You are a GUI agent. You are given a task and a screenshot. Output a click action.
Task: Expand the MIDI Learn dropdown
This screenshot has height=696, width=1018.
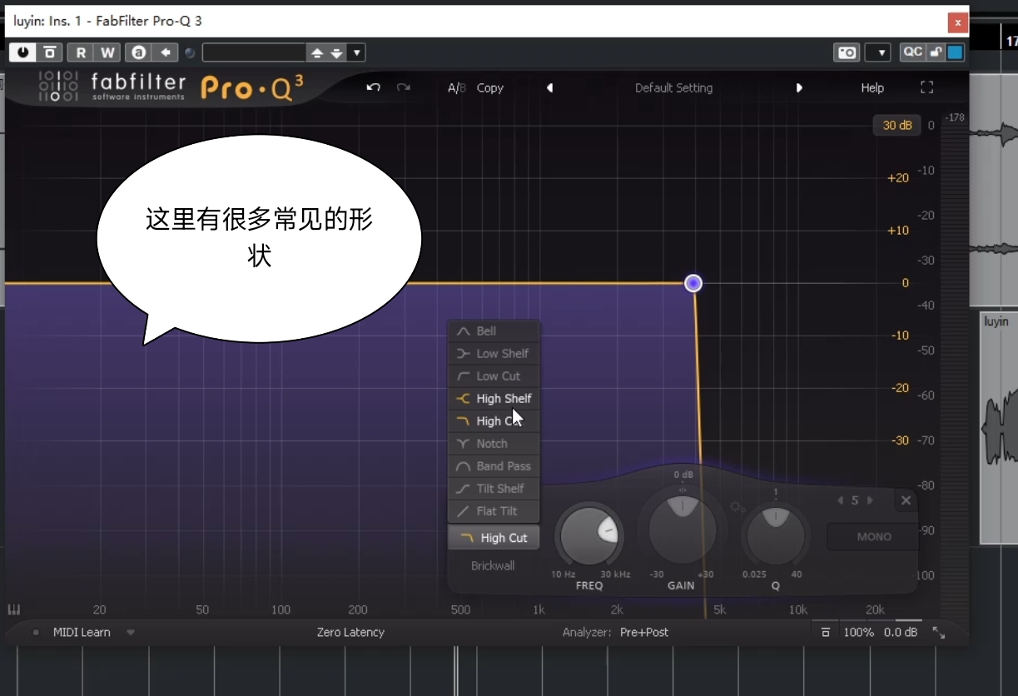pos(131,632)
